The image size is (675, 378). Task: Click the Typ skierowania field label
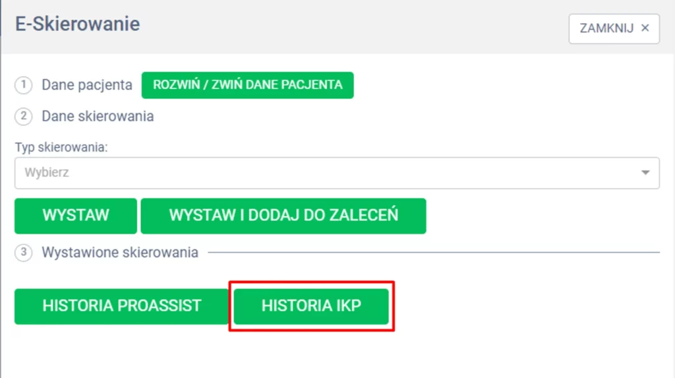point(61,147)
